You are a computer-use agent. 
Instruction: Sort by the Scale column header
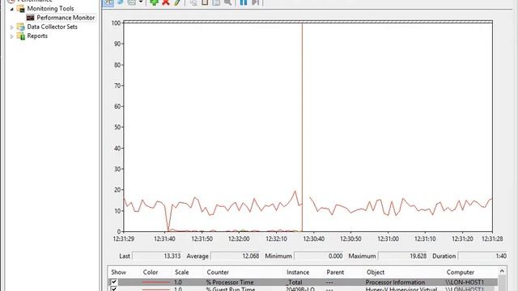[x=181, y=272]
